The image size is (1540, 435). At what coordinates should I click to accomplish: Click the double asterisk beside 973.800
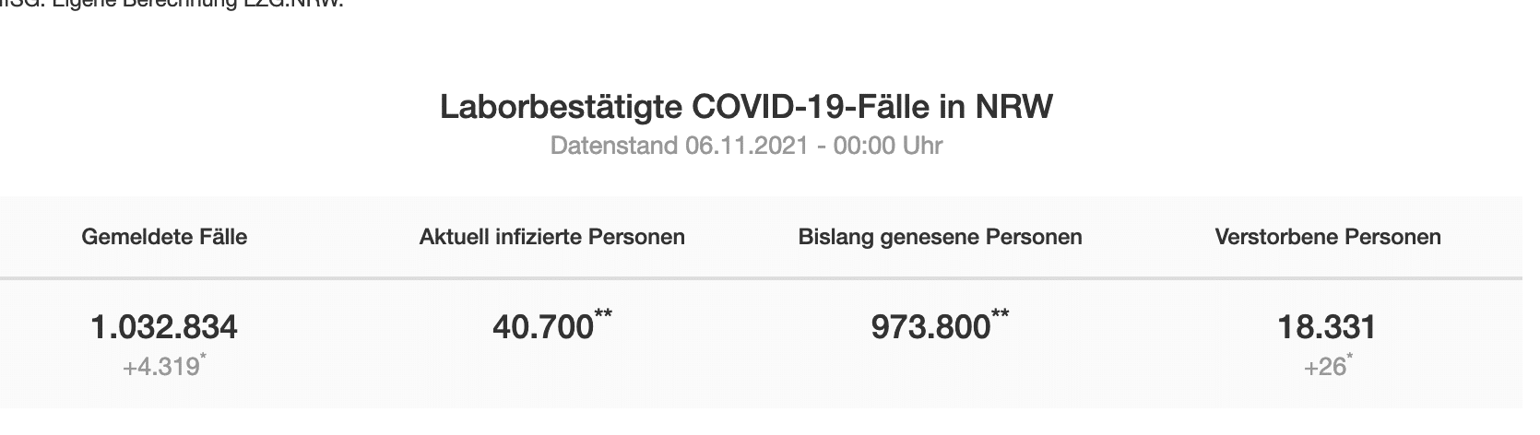(1000, 316)
